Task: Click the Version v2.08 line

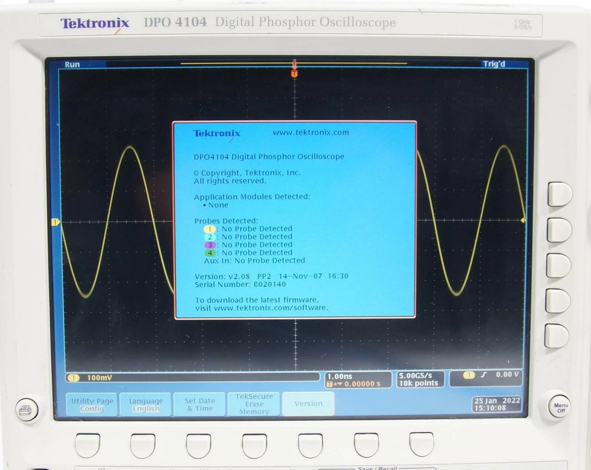Action: [271, 276]
